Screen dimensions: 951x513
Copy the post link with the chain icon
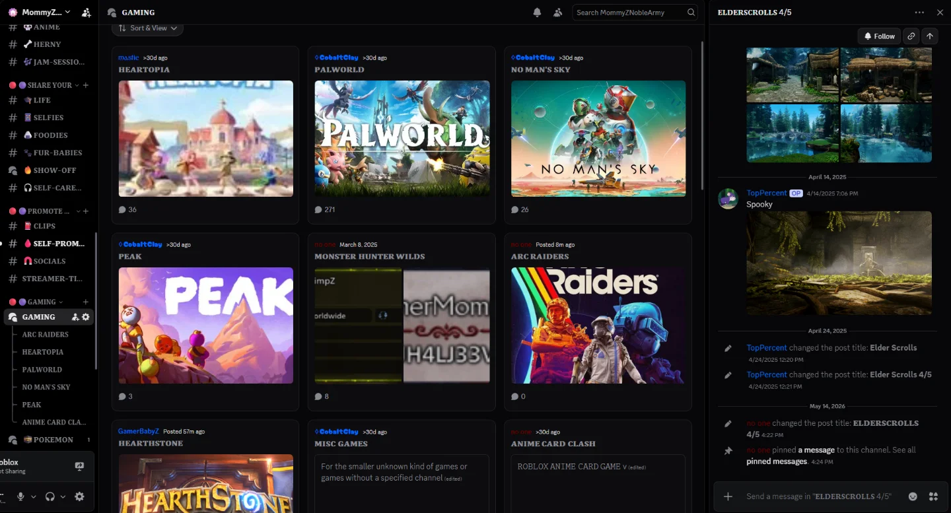tap(911, 36)
